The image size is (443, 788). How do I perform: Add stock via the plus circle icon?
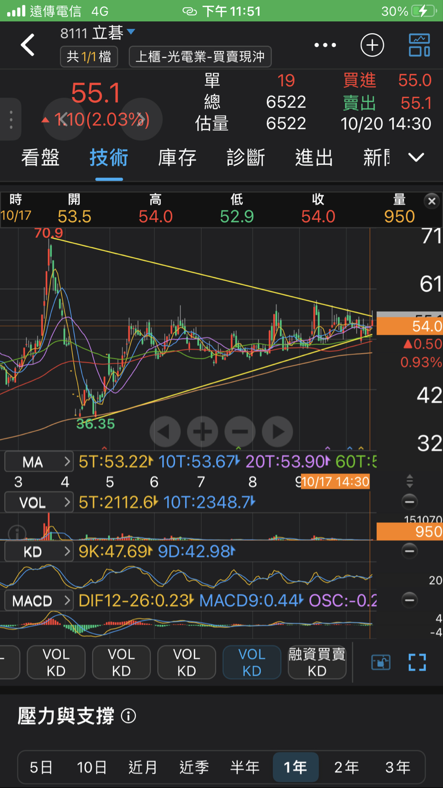click(x=372, y=45)
